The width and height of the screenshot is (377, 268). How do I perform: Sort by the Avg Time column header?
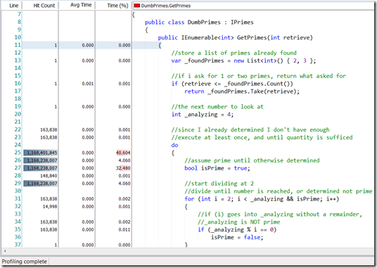coord(81,5)
